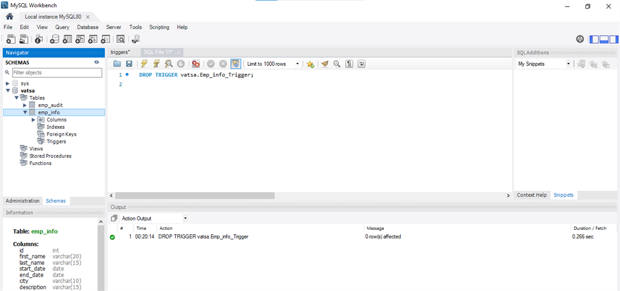Execute statement under cursor icon

pyautogui.click(x=157, y=64)
